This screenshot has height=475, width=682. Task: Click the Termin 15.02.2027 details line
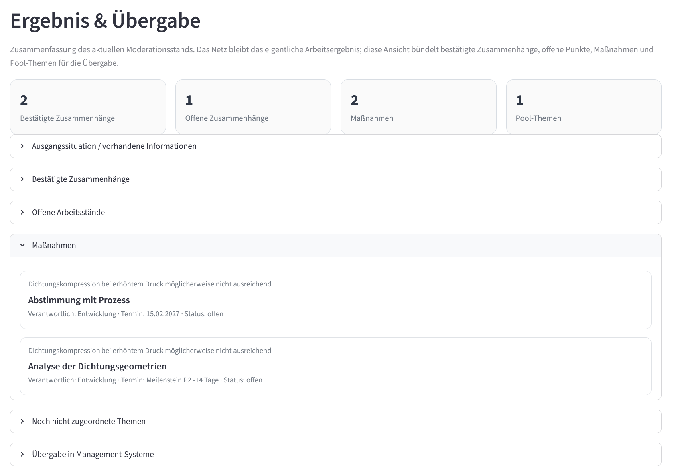(126, 314)
